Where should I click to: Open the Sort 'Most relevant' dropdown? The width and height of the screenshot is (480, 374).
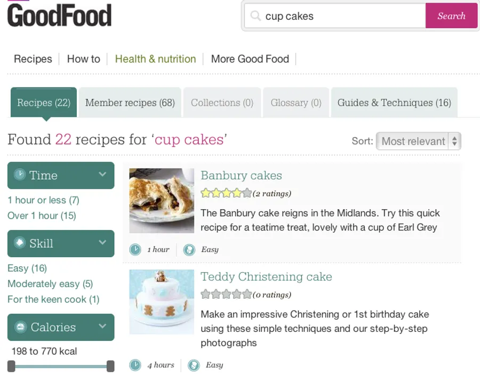(419, 141)
